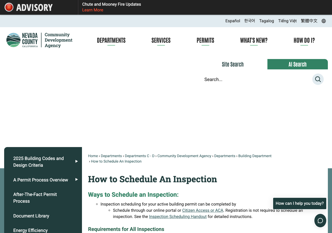Viewport: 332px width, 233px height.
Task: Click the red advisory alert icon
Action: [x=9, y=7]
